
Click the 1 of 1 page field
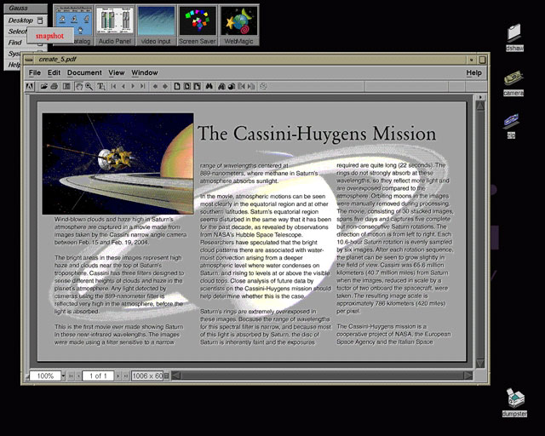click(98, 376)
